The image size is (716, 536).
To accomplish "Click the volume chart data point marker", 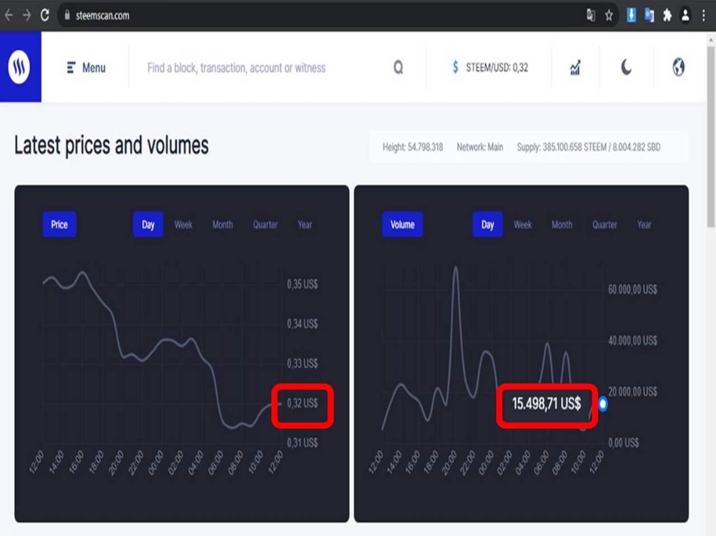I will tap(603, 404).
